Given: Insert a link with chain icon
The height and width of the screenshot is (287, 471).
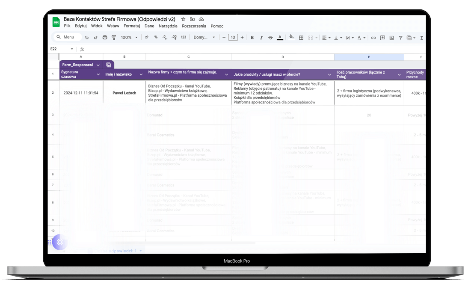Looking at the screenshot, I should 373,38.
